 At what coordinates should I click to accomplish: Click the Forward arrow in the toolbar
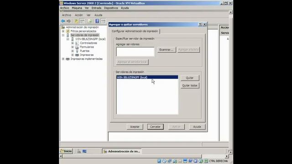[69, 21]
